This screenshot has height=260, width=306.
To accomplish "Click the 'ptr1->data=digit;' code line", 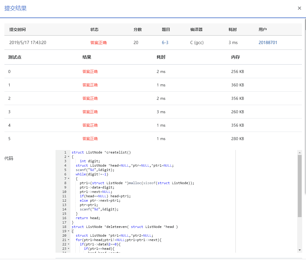I will click(x=97, y=187).
